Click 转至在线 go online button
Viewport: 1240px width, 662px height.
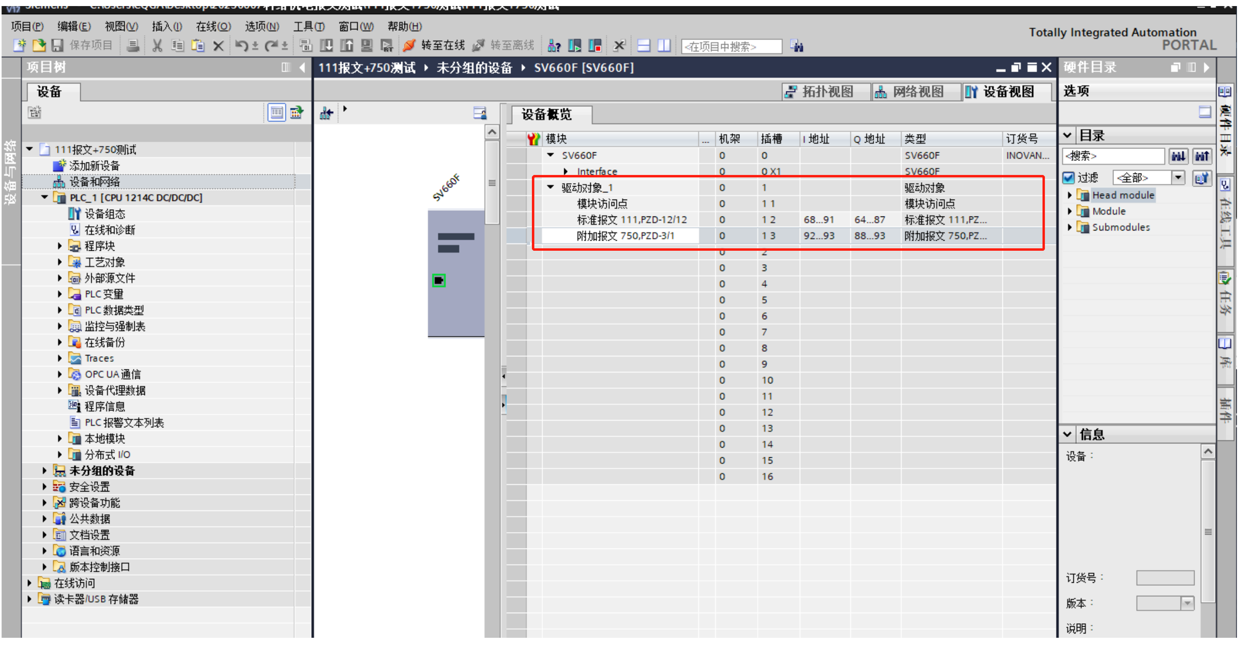coord(434,46)
